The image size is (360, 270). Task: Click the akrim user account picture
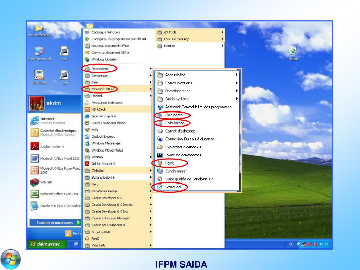37,104
